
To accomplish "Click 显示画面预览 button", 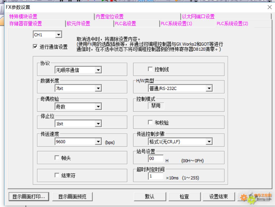I will 72,197.
